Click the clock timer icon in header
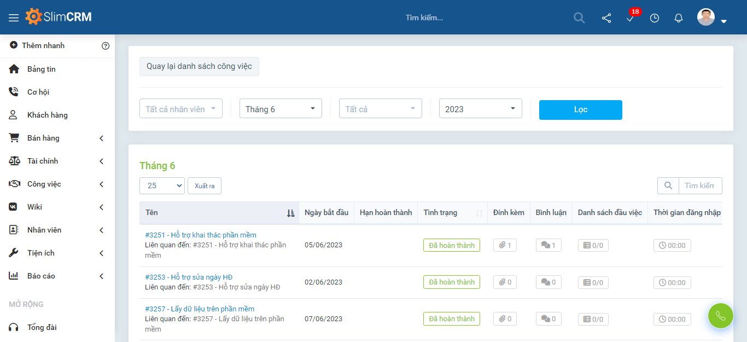This screenshot has height=342, width=747. pos(655,18)
